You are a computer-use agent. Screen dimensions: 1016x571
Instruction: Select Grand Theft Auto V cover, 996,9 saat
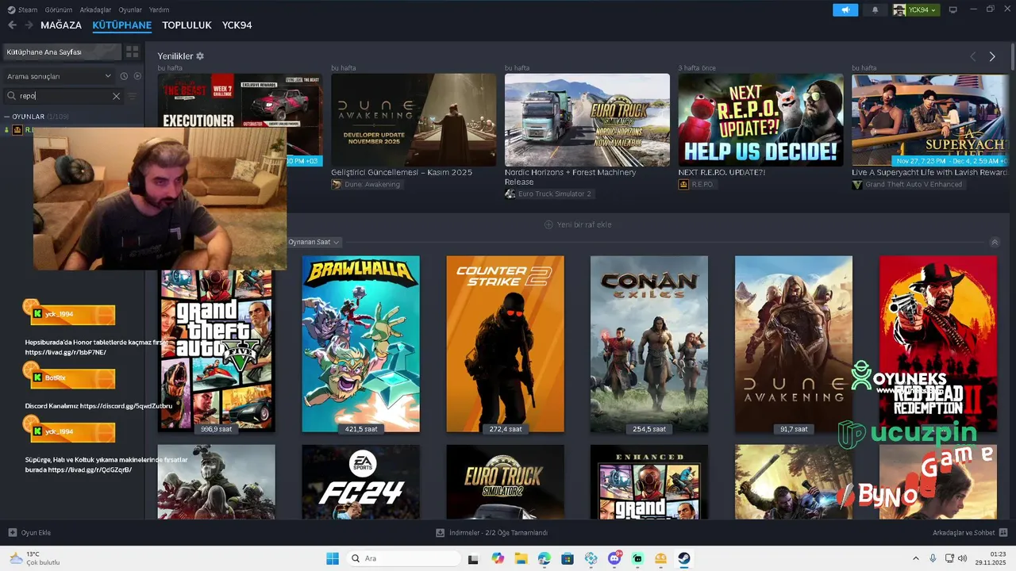click(216, 351)
